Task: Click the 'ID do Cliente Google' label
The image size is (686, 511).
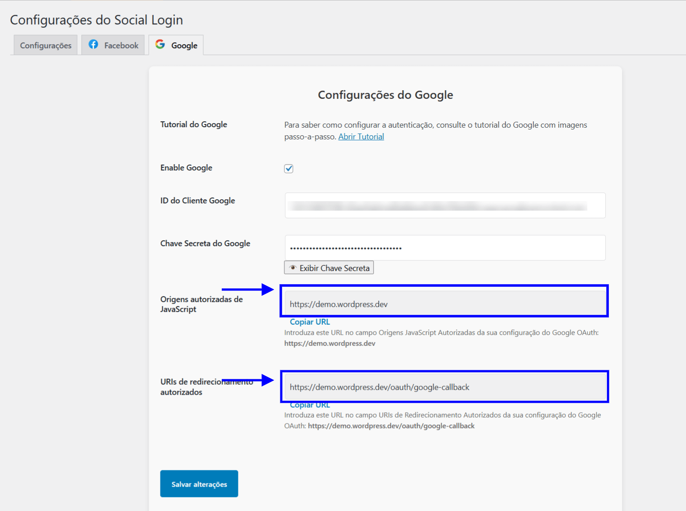Action: pyautogui.click(x=197, y=201)
